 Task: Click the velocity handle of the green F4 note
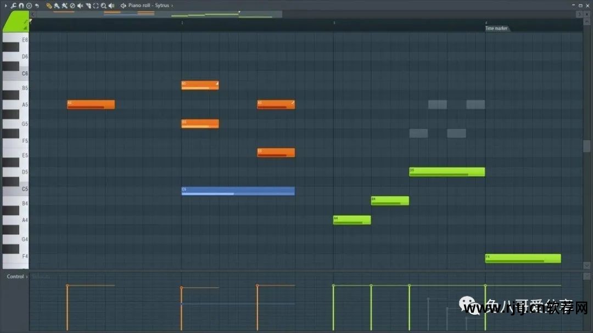(x=485, y=285)
